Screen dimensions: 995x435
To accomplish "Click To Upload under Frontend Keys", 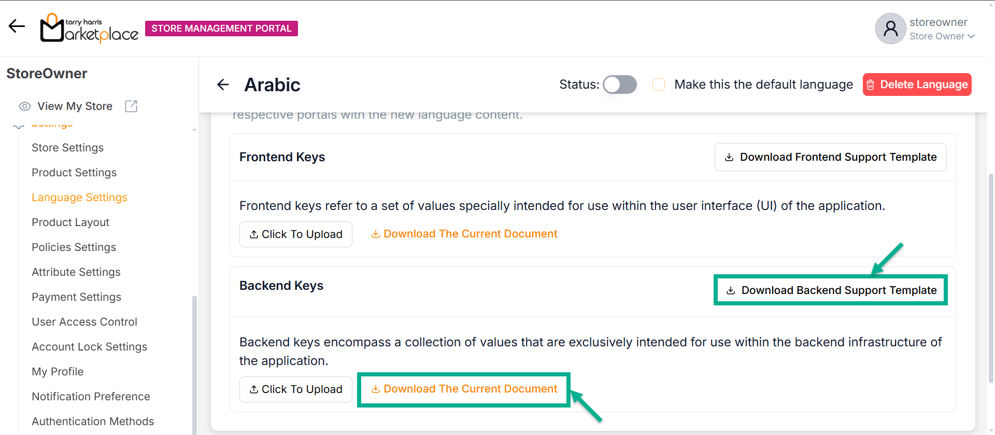I will coord(296,234).
